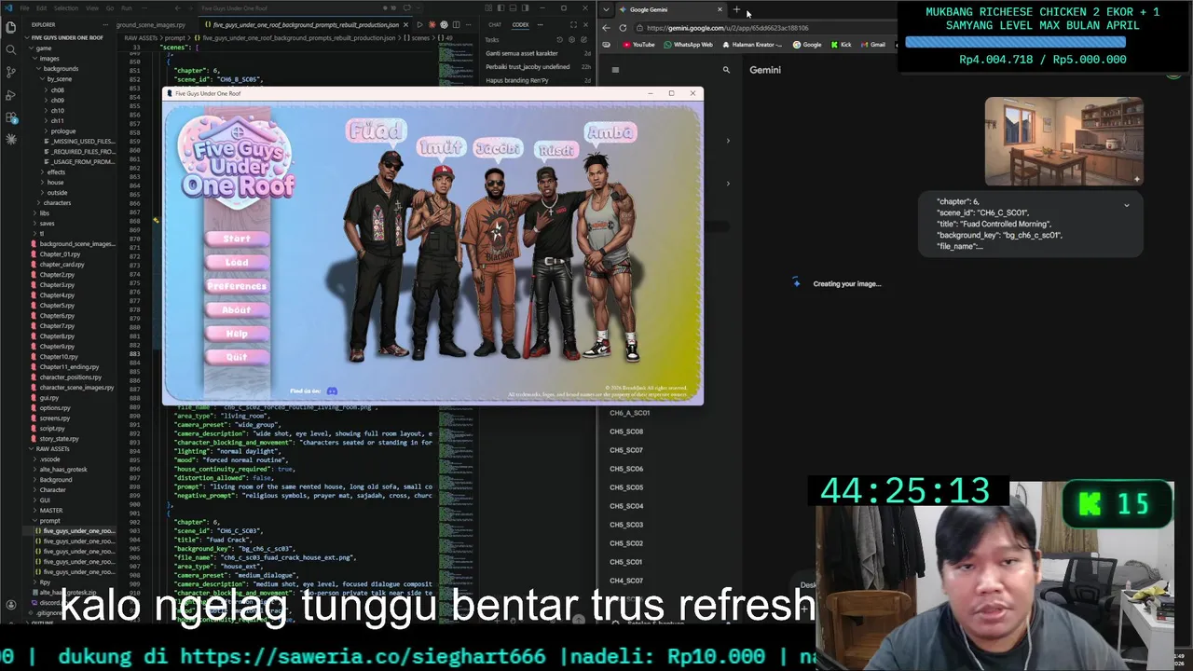The width and height of the screenshot is (1193, 671).
Task: Close the production.json editor tab
Action: point(405,24)
